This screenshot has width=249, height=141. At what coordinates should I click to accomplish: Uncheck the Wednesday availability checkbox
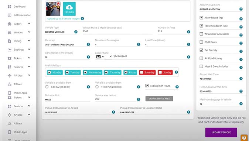85,72
